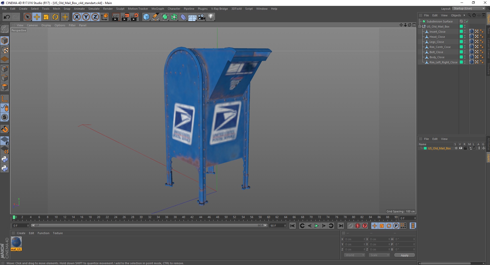The image size is (490, 265).
Task: Toggle Y axis lock
Action: tap(86, 17)
